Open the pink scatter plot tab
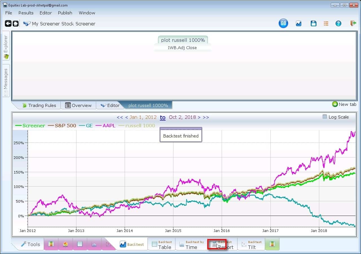 tap(108, 244)
